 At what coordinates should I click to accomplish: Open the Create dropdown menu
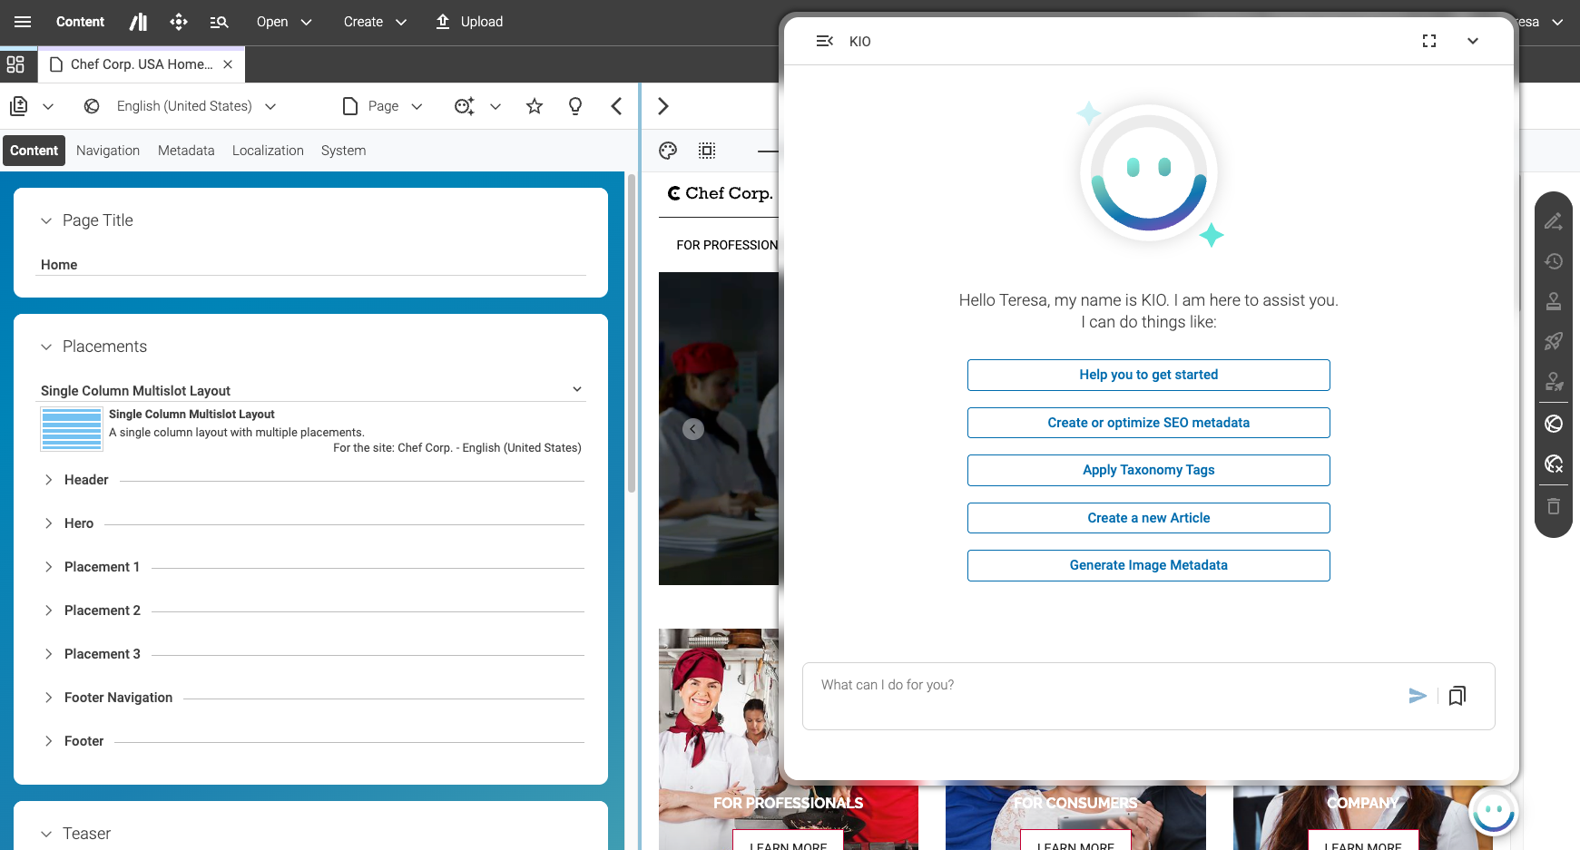375,22
